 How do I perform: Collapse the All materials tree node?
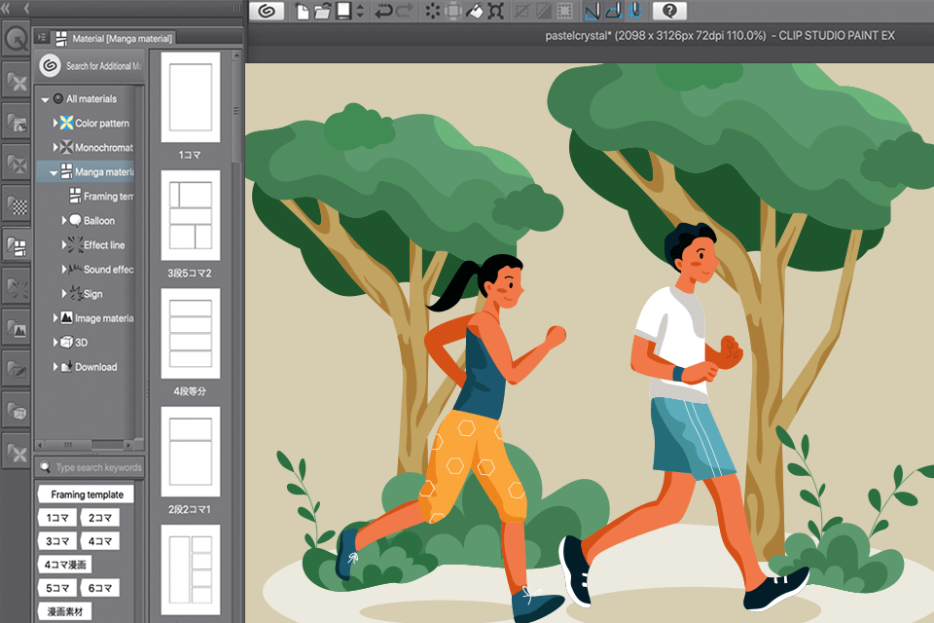coord(45,99)
